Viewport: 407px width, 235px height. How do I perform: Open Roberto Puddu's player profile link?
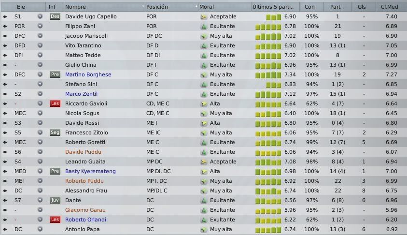click(x=84, y=181)
